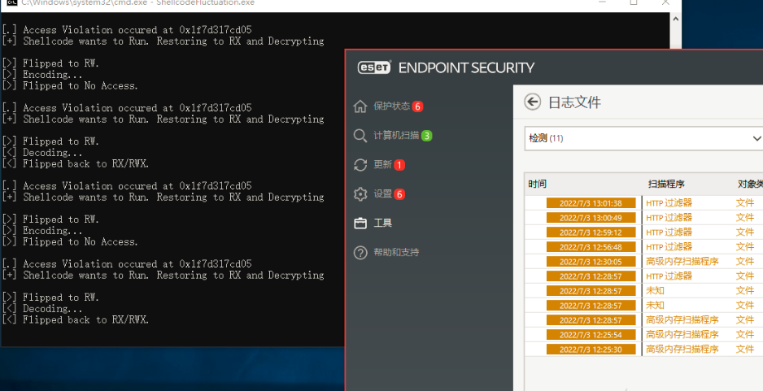Select log entry 2022/7/3 12:30:05
The width and height of the screenshot is (763, 391).
click(591, 261)
